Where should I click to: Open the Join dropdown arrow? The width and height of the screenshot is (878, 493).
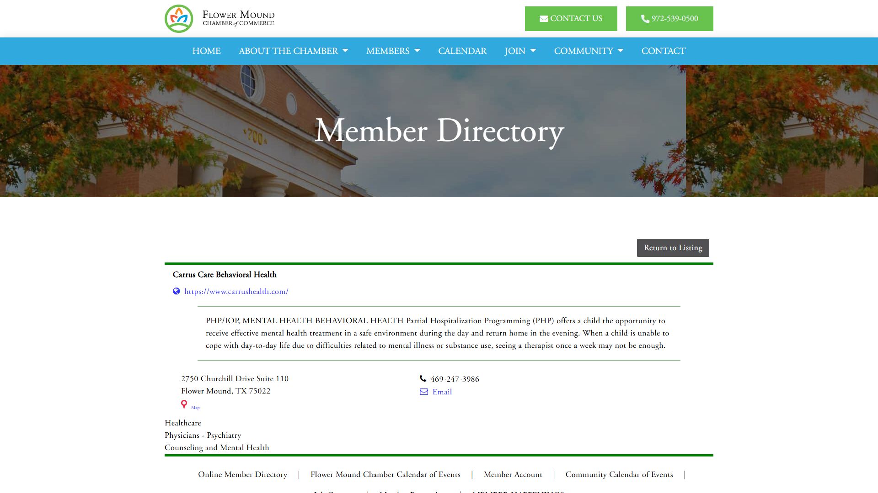(533, 51)
